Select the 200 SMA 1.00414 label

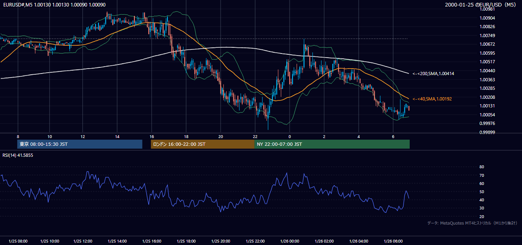pos(433,73)
